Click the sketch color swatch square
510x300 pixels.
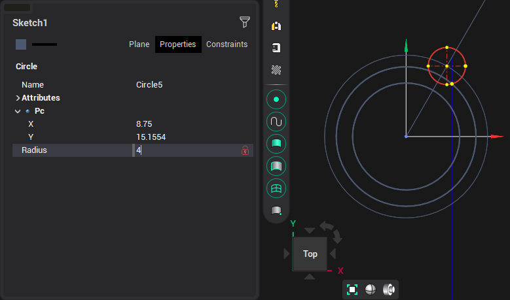(x=21, y=44)
